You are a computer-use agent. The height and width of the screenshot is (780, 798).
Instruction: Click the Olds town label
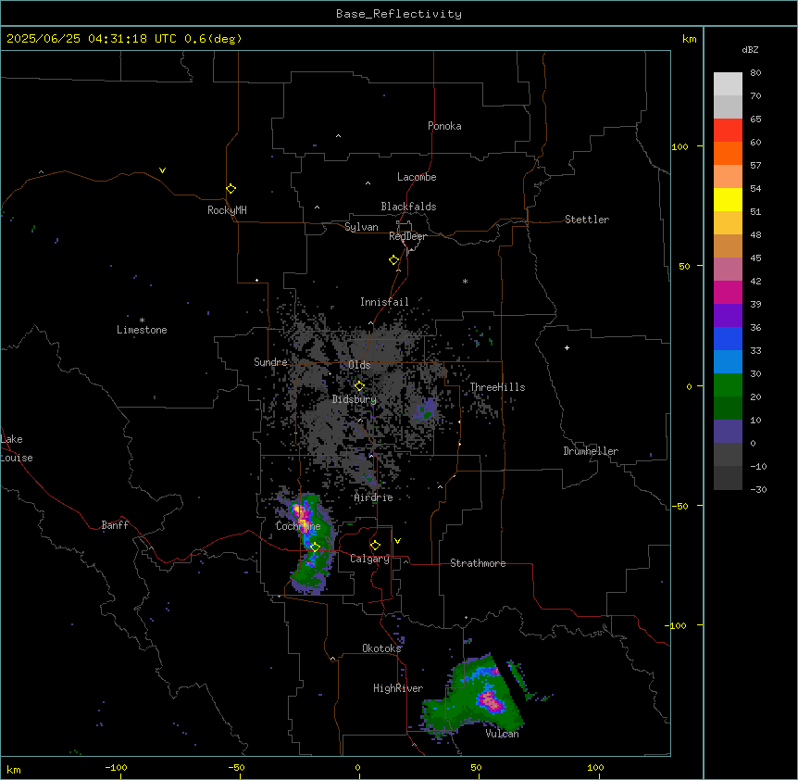359,365
